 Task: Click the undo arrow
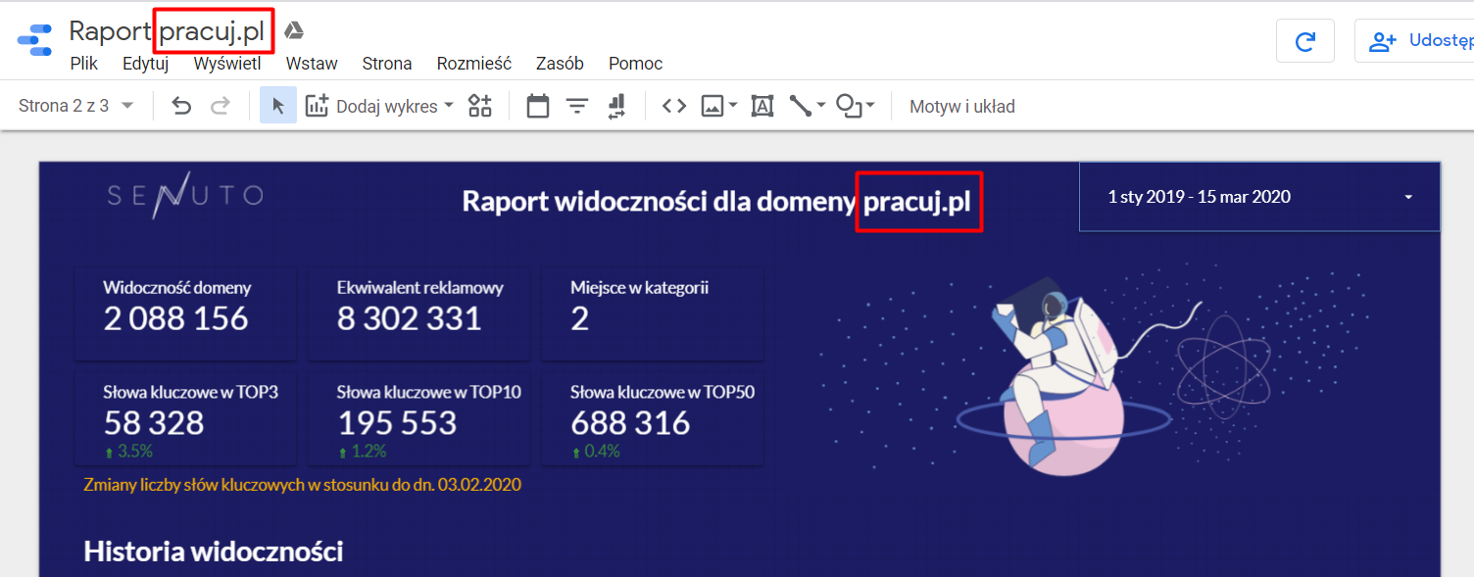point(181,106)
